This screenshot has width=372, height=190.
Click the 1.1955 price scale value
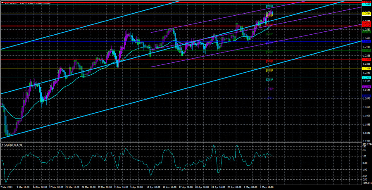pos(367,116)
